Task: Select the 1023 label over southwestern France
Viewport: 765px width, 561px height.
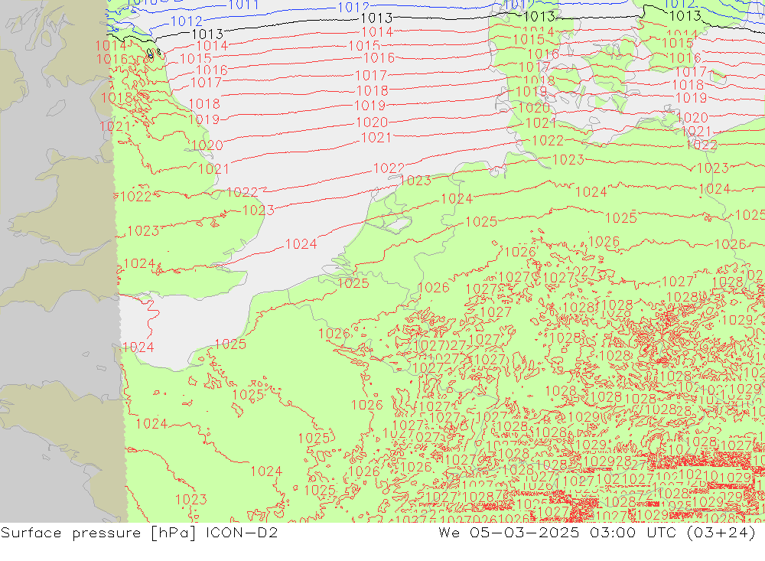Action: tap(190, 500)
